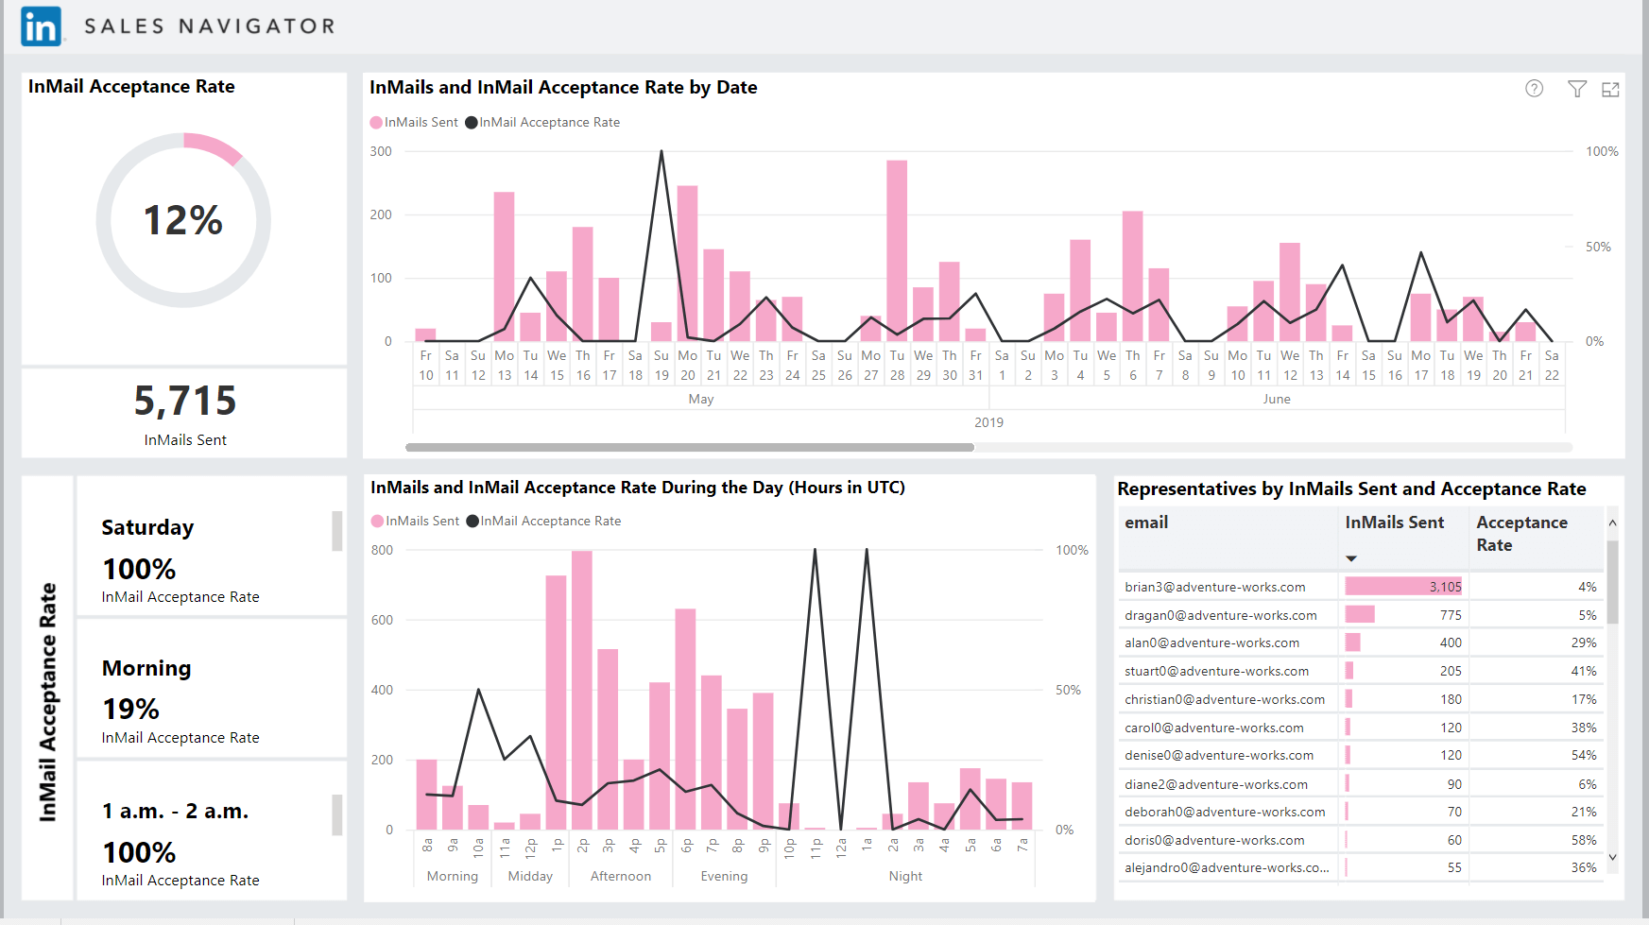Select the brian3@adventure-works.com row

[x=1361, y=587]
